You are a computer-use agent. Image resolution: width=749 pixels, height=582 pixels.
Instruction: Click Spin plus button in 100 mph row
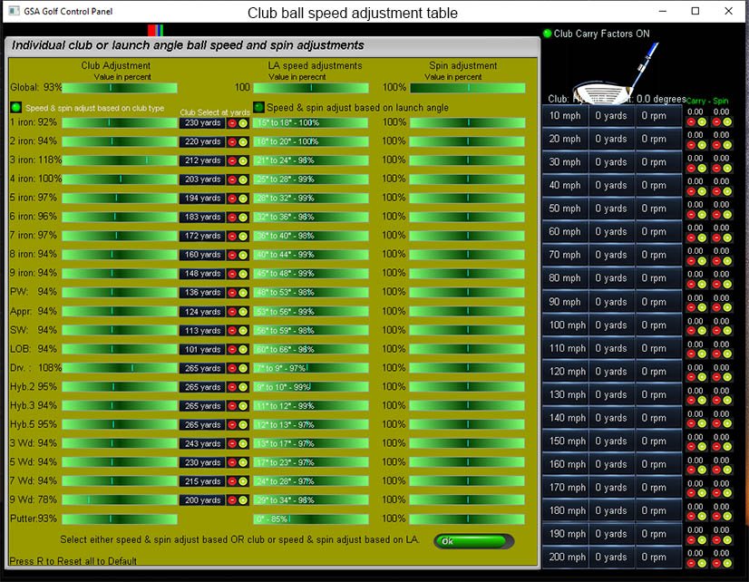(725, 332)
